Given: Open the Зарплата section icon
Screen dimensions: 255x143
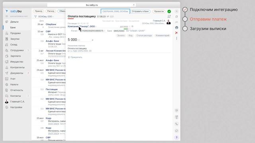Looking at the screenshot, I should [7, 56].
